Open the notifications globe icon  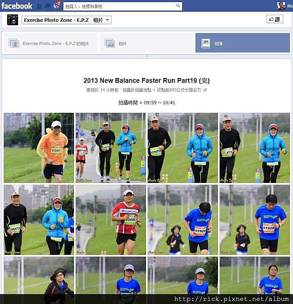(x=56, y=6)
